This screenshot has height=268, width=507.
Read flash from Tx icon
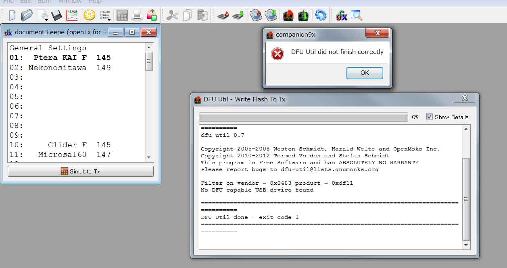[x=288, y=16]
